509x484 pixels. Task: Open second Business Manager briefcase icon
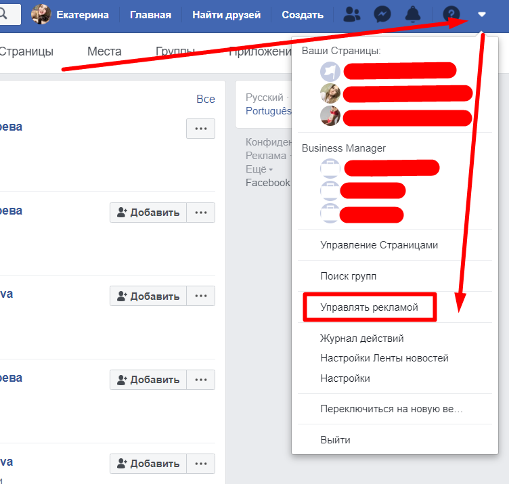click(330, 190)
